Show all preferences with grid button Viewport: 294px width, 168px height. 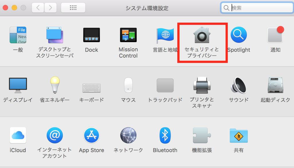(73, 8)
